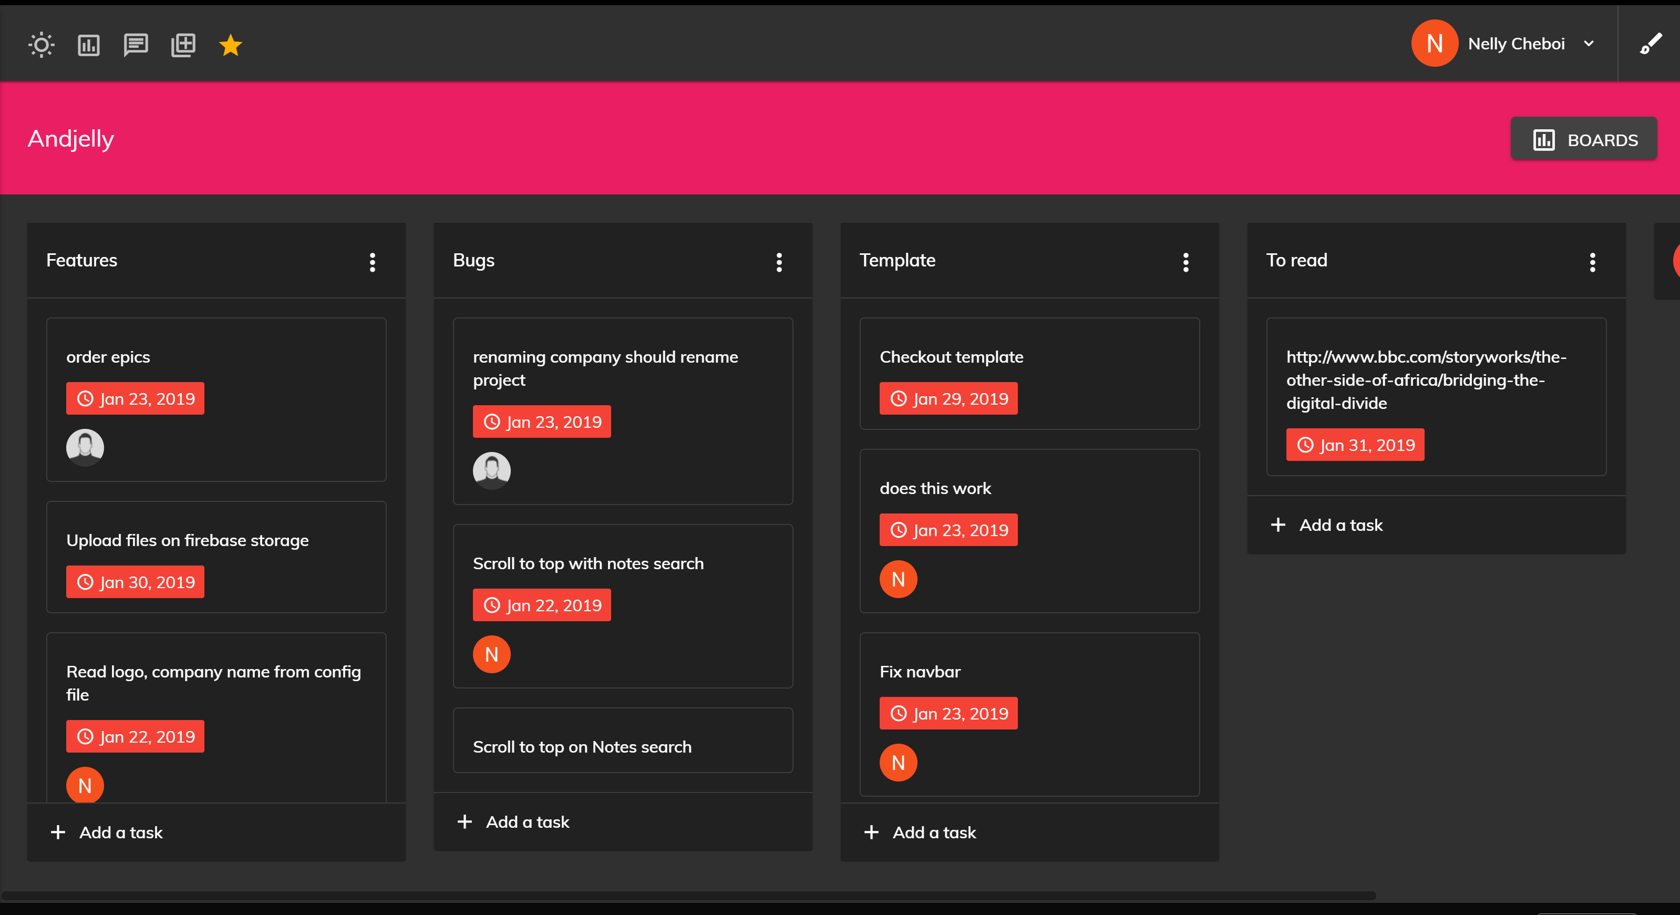Screen dimensions: 1680x915
Task: Toggle light theme with sun icon
Action: pos(41,45)
